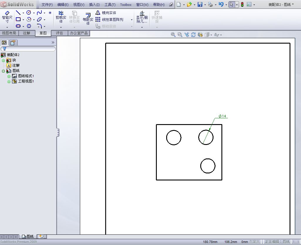Click the 3D drawing view icon
301x245 pixels.
[200, 35]
